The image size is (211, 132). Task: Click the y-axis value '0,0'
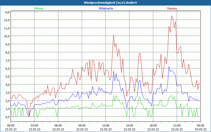(8, 117)
